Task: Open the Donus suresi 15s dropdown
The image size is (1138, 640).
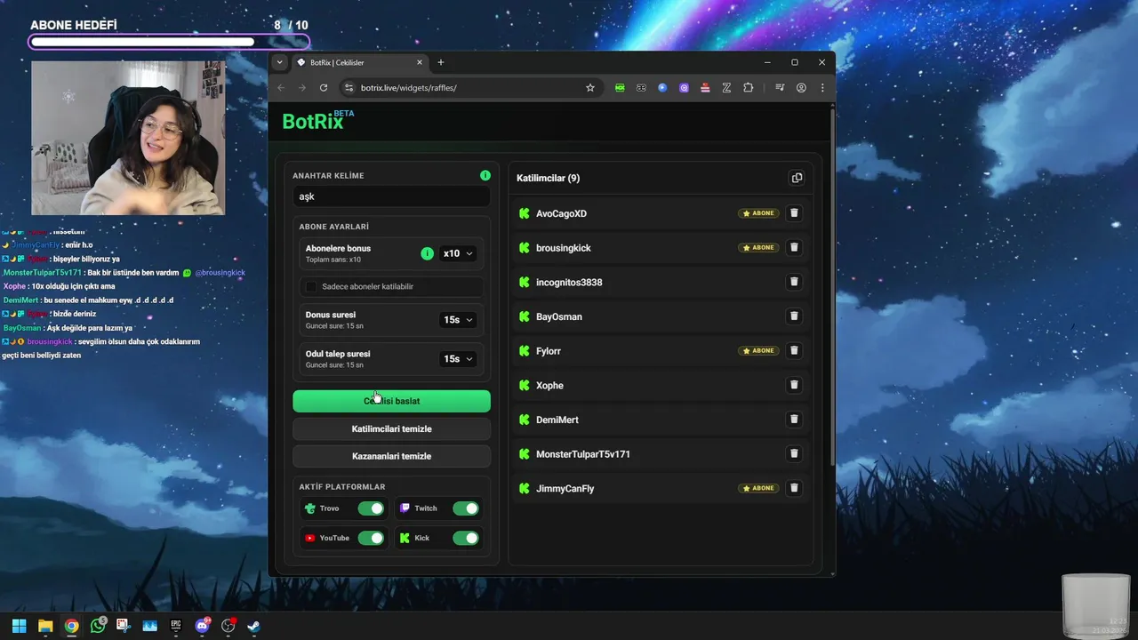Action: (x=458, y=320)
